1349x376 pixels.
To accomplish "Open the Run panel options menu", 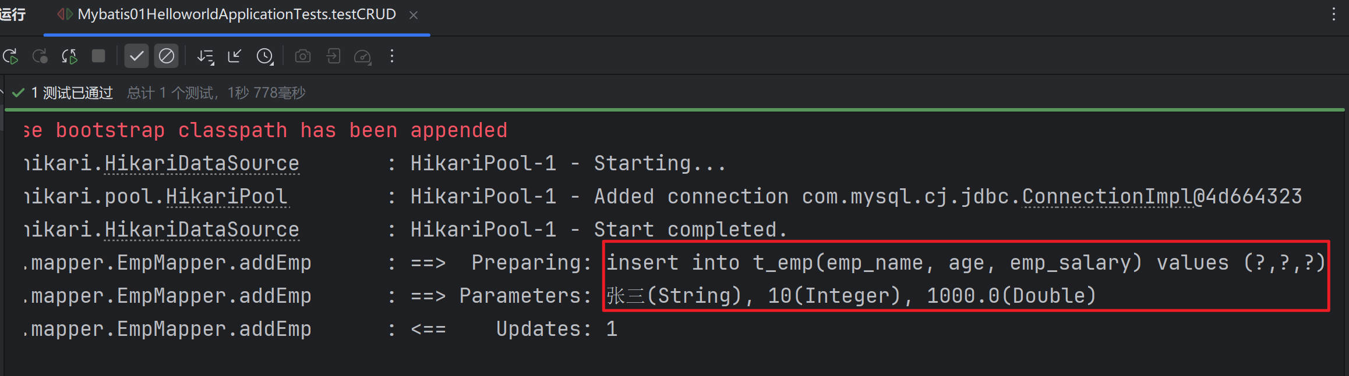I will (1333, 15).
